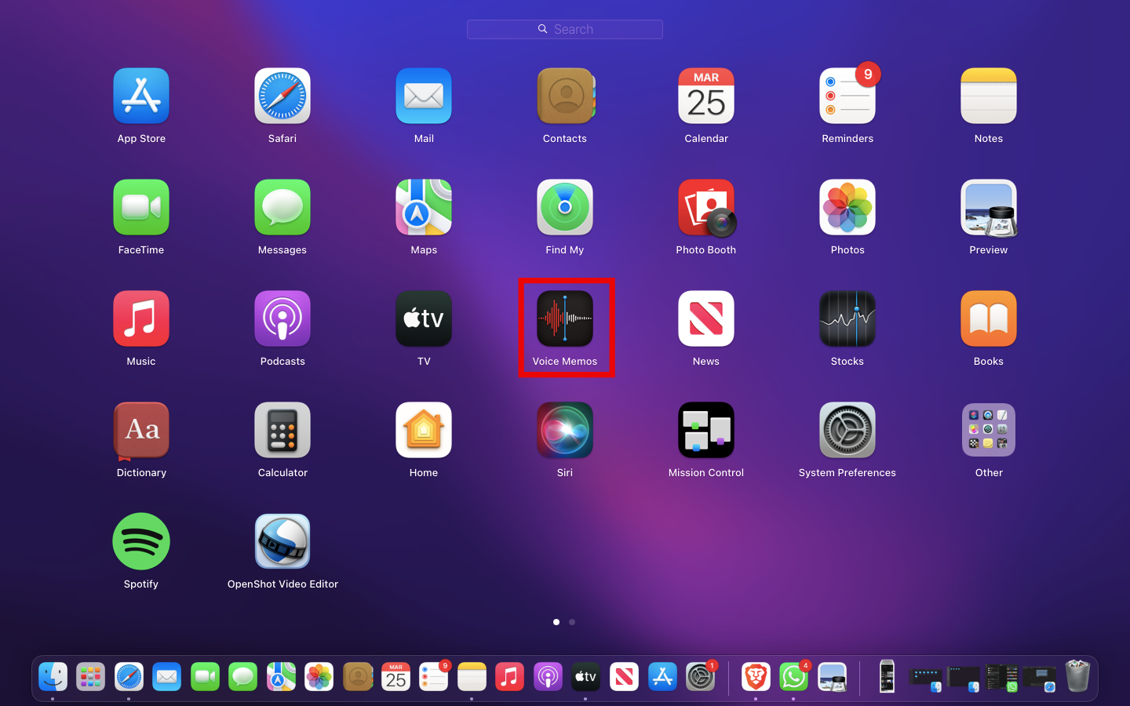Open the Mail app in Launchpad grid

424,96
